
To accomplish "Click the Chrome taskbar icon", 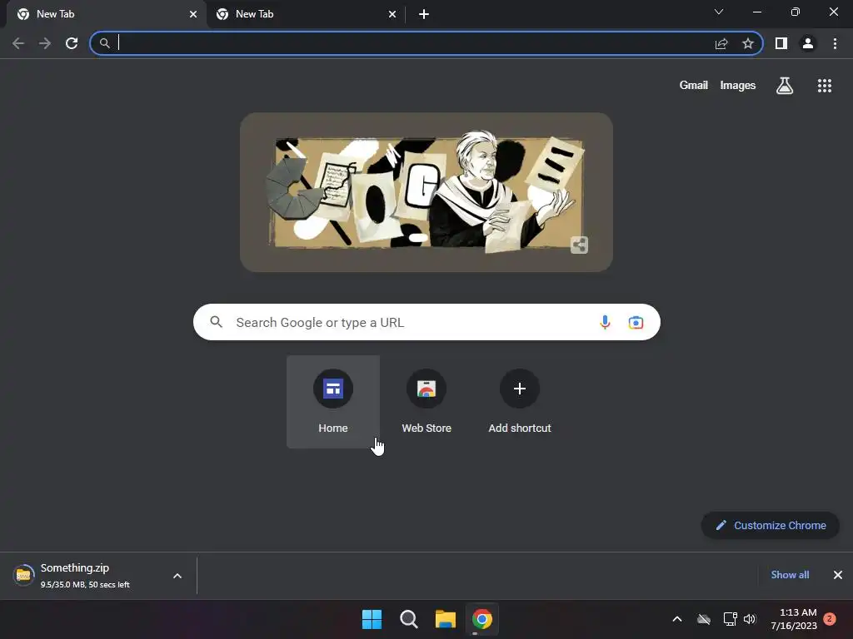I will point(482,619).
